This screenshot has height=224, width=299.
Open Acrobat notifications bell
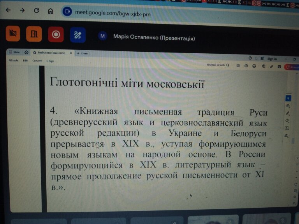click(256, 58)
